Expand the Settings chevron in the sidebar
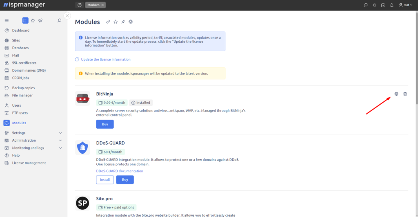This screenshot has width=418, height=217. (x=60, y=133)
